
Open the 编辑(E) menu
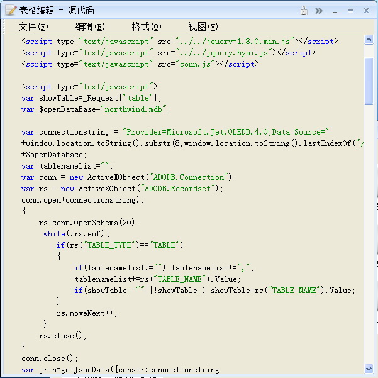(x=90, y=26)
